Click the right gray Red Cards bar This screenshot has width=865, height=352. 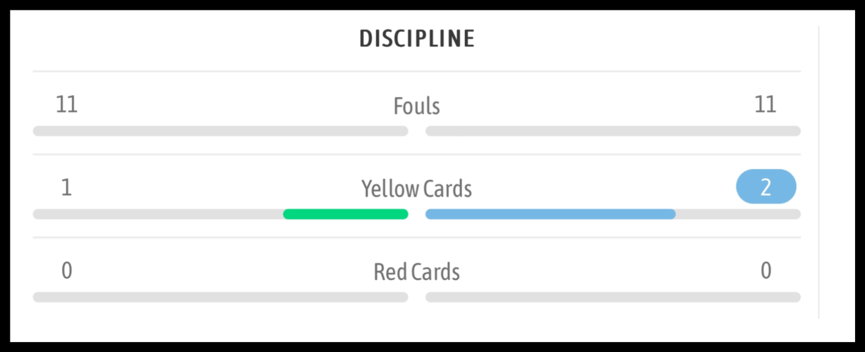point(613,297)
